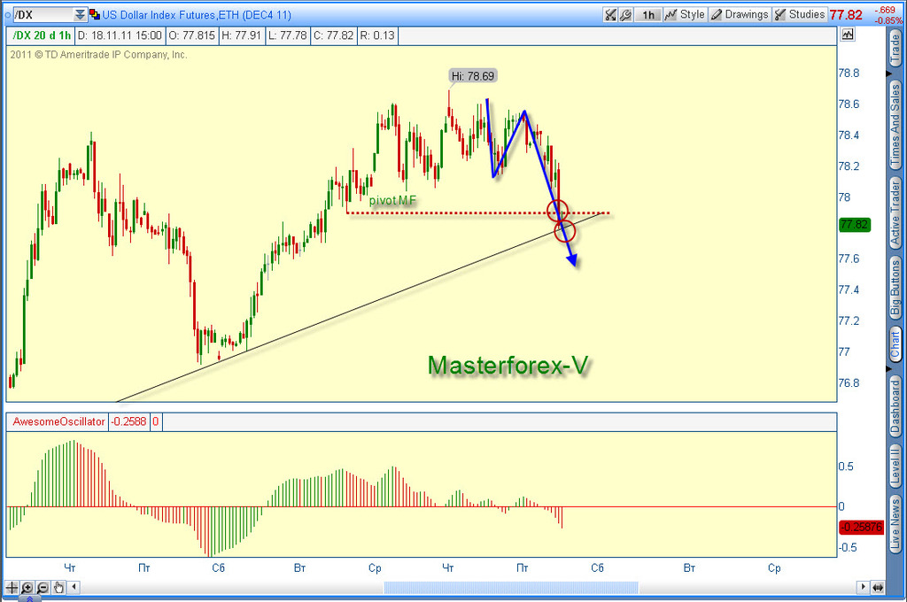Click the expand-to-fit icon at scrollbar end

878,588
